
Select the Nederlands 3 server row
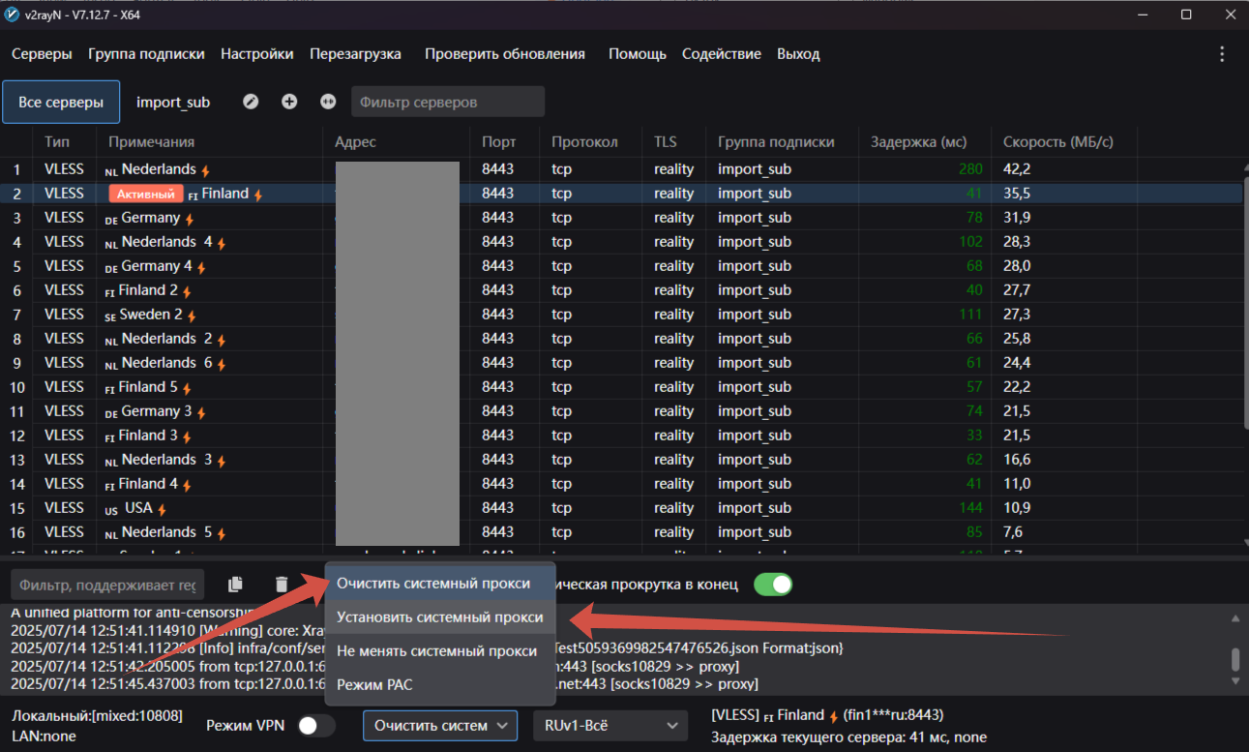point(621,460)
